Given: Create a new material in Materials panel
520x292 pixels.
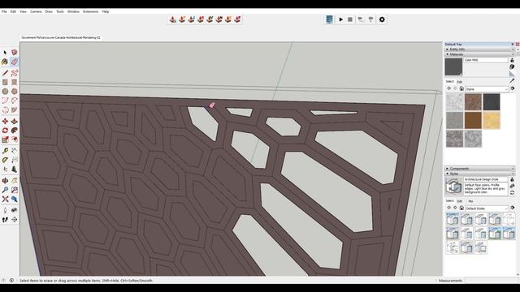Looking at the screenshot, I should pyautogui.click(x=512, y=67).
